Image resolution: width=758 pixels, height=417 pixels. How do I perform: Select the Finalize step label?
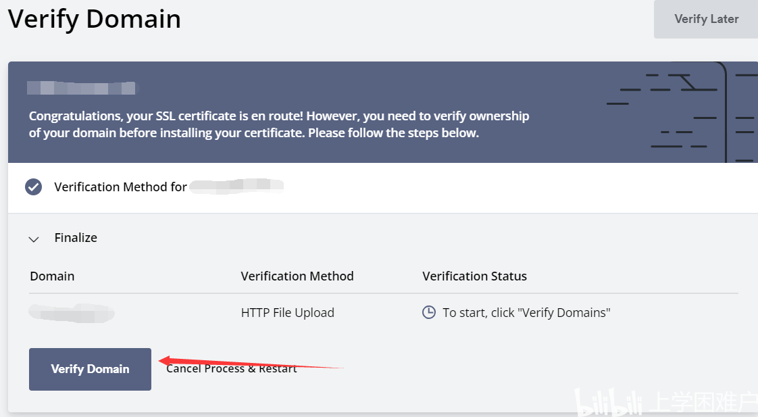pyautogui.click(x=76, y=237)
